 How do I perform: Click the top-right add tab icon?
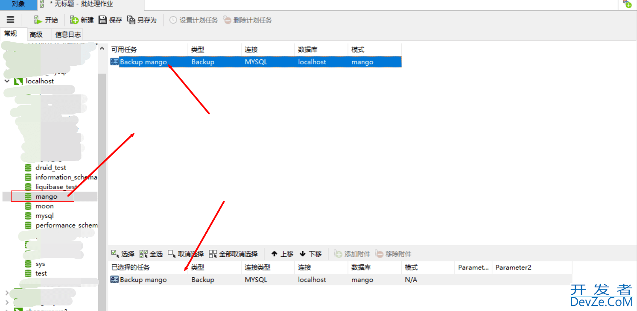pos(627,4)
